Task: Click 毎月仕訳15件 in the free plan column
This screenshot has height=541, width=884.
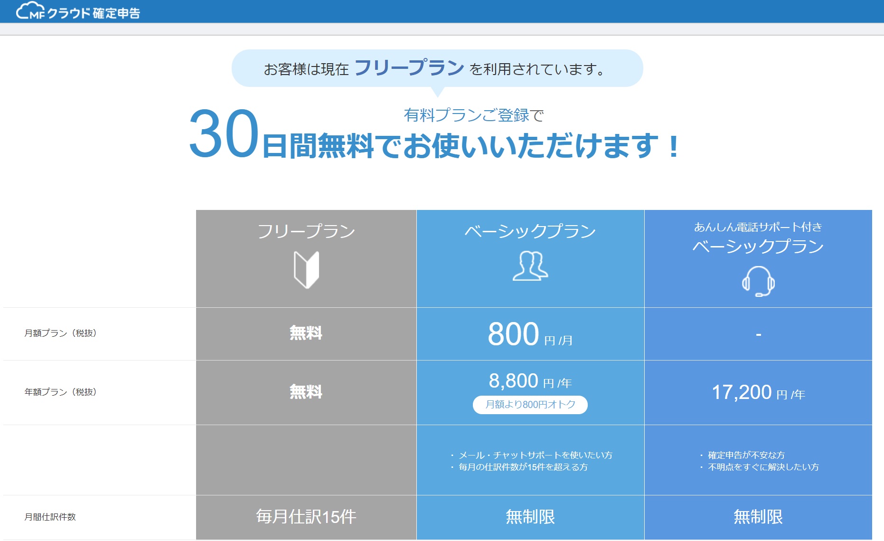Action: pos(306,517)
